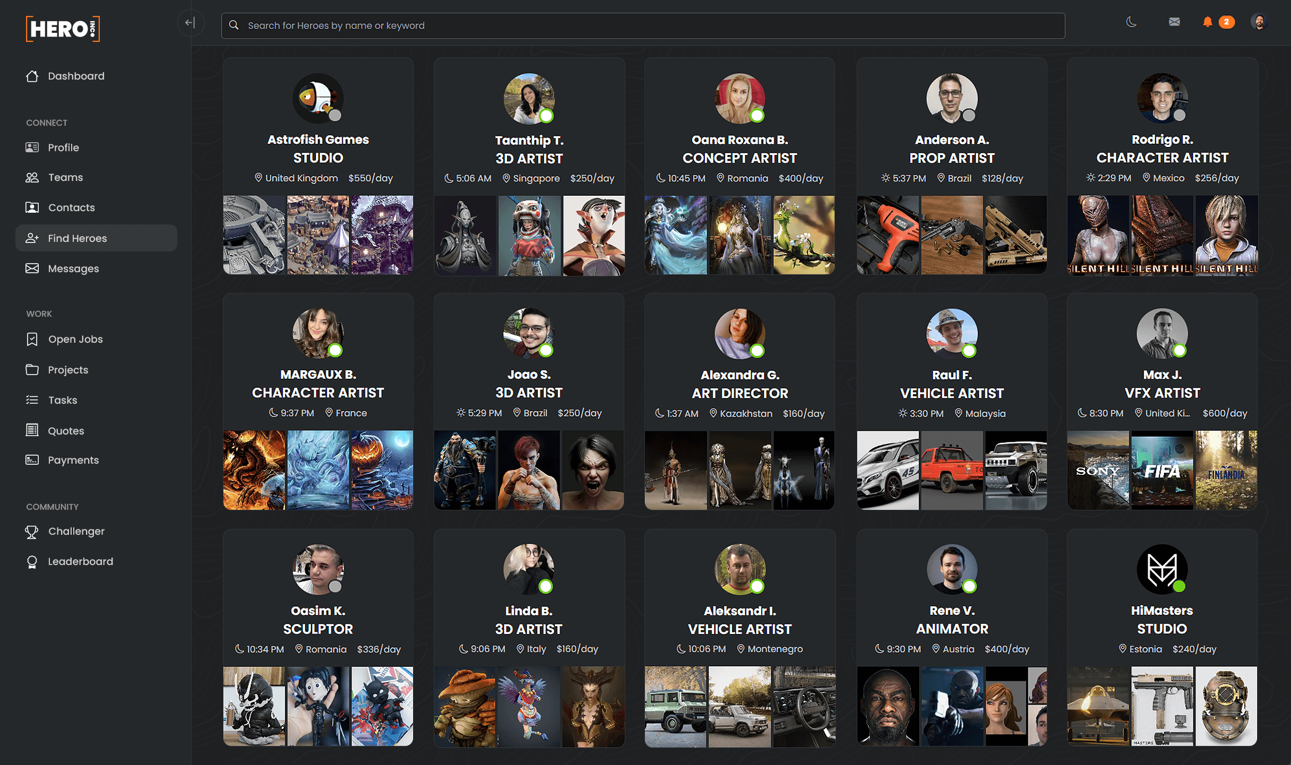Navigate to Open Jobs panel

coord(75,339)
